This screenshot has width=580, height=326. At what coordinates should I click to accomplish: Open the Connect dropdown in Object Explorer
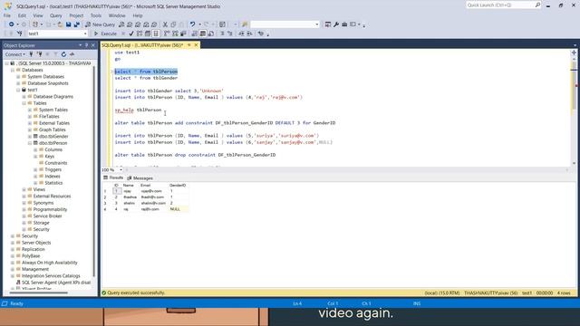(15, 54)
